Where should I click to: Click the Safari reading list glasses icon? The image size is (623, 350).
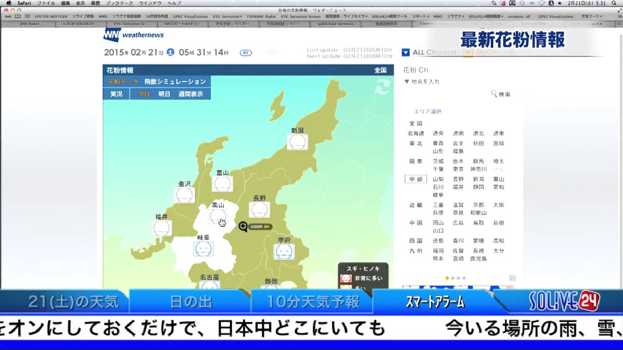(x=8, y=16)
